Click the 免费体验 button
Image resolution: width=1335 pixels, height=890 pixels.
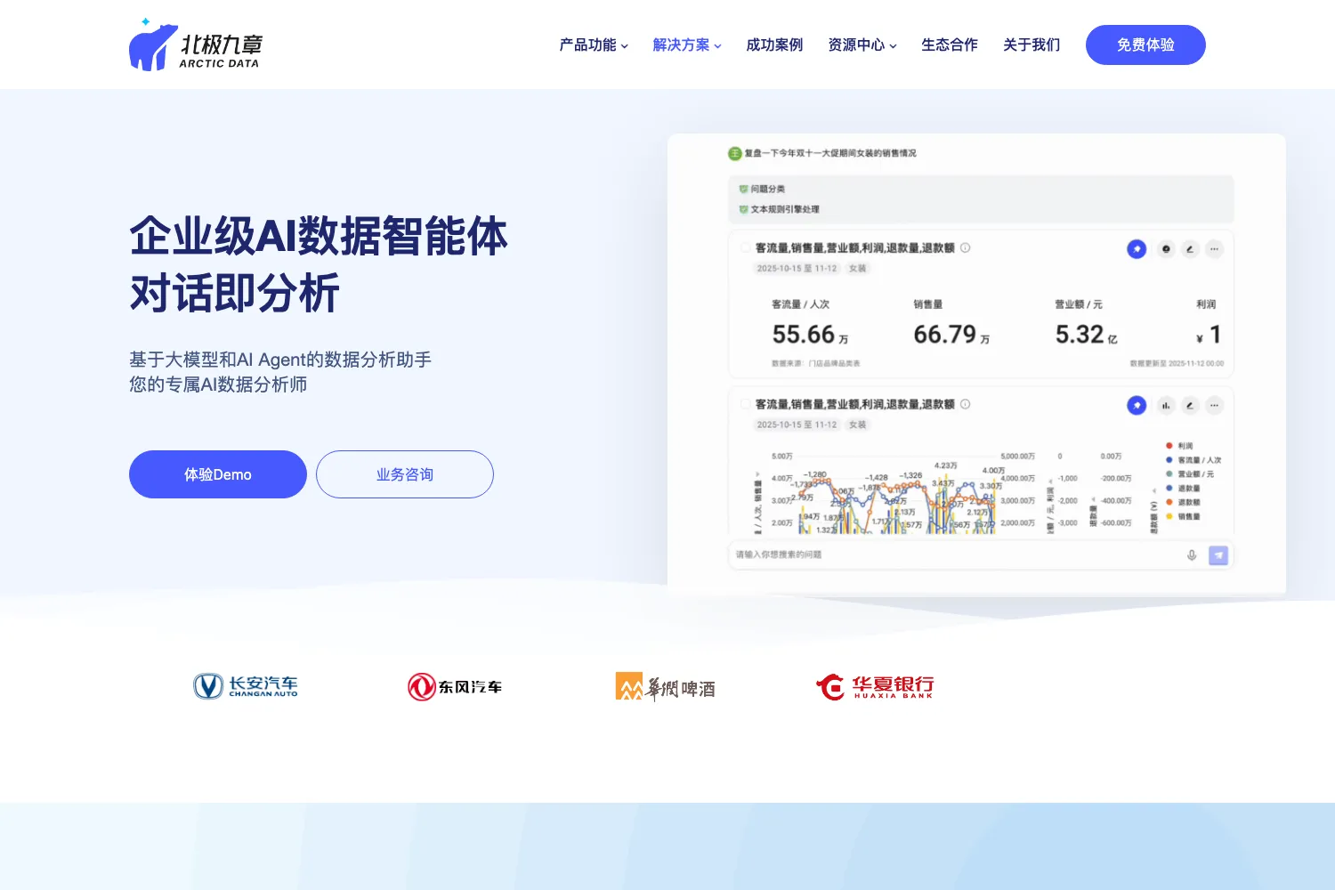click(x=1145, y=45)
